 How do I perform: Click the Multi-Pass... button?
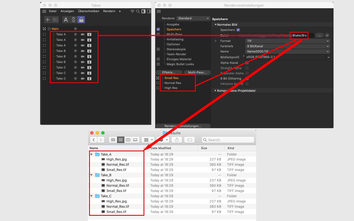(197, 72)
